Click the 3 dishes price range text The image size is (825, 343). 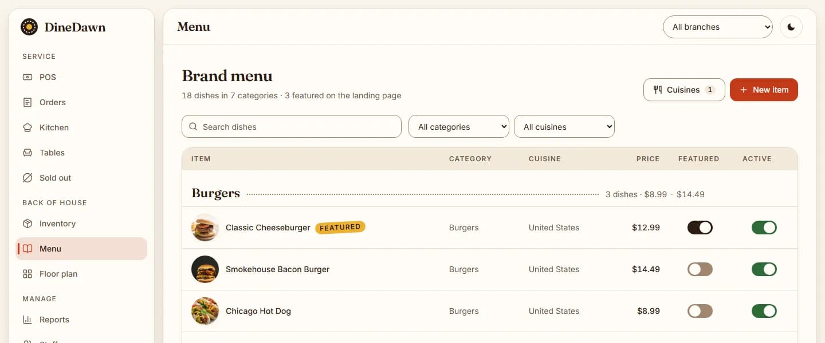tap(655, 194)
